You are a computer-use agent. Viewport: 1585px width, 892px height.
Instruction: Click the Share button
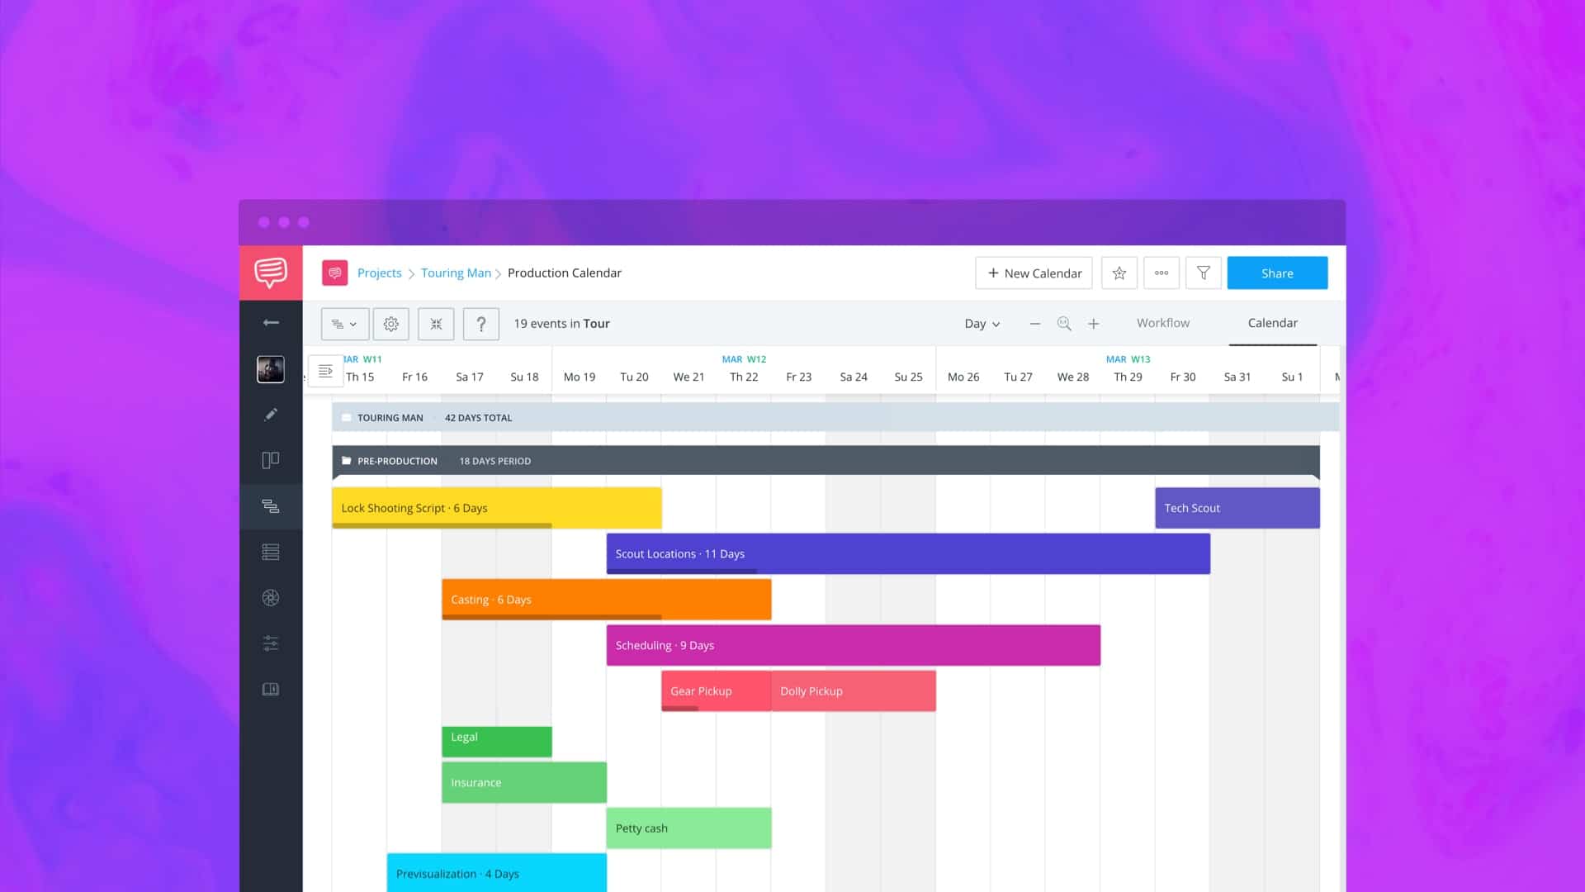pos(1277,273)
